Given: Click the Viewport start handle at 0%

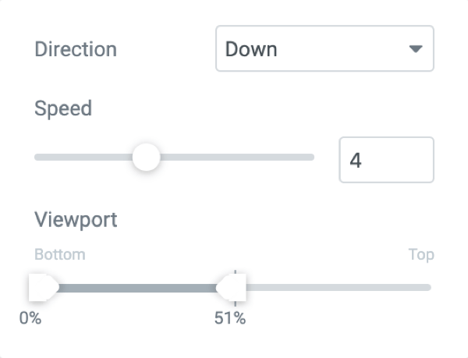Looking at the screenshot, I should 42,287.
